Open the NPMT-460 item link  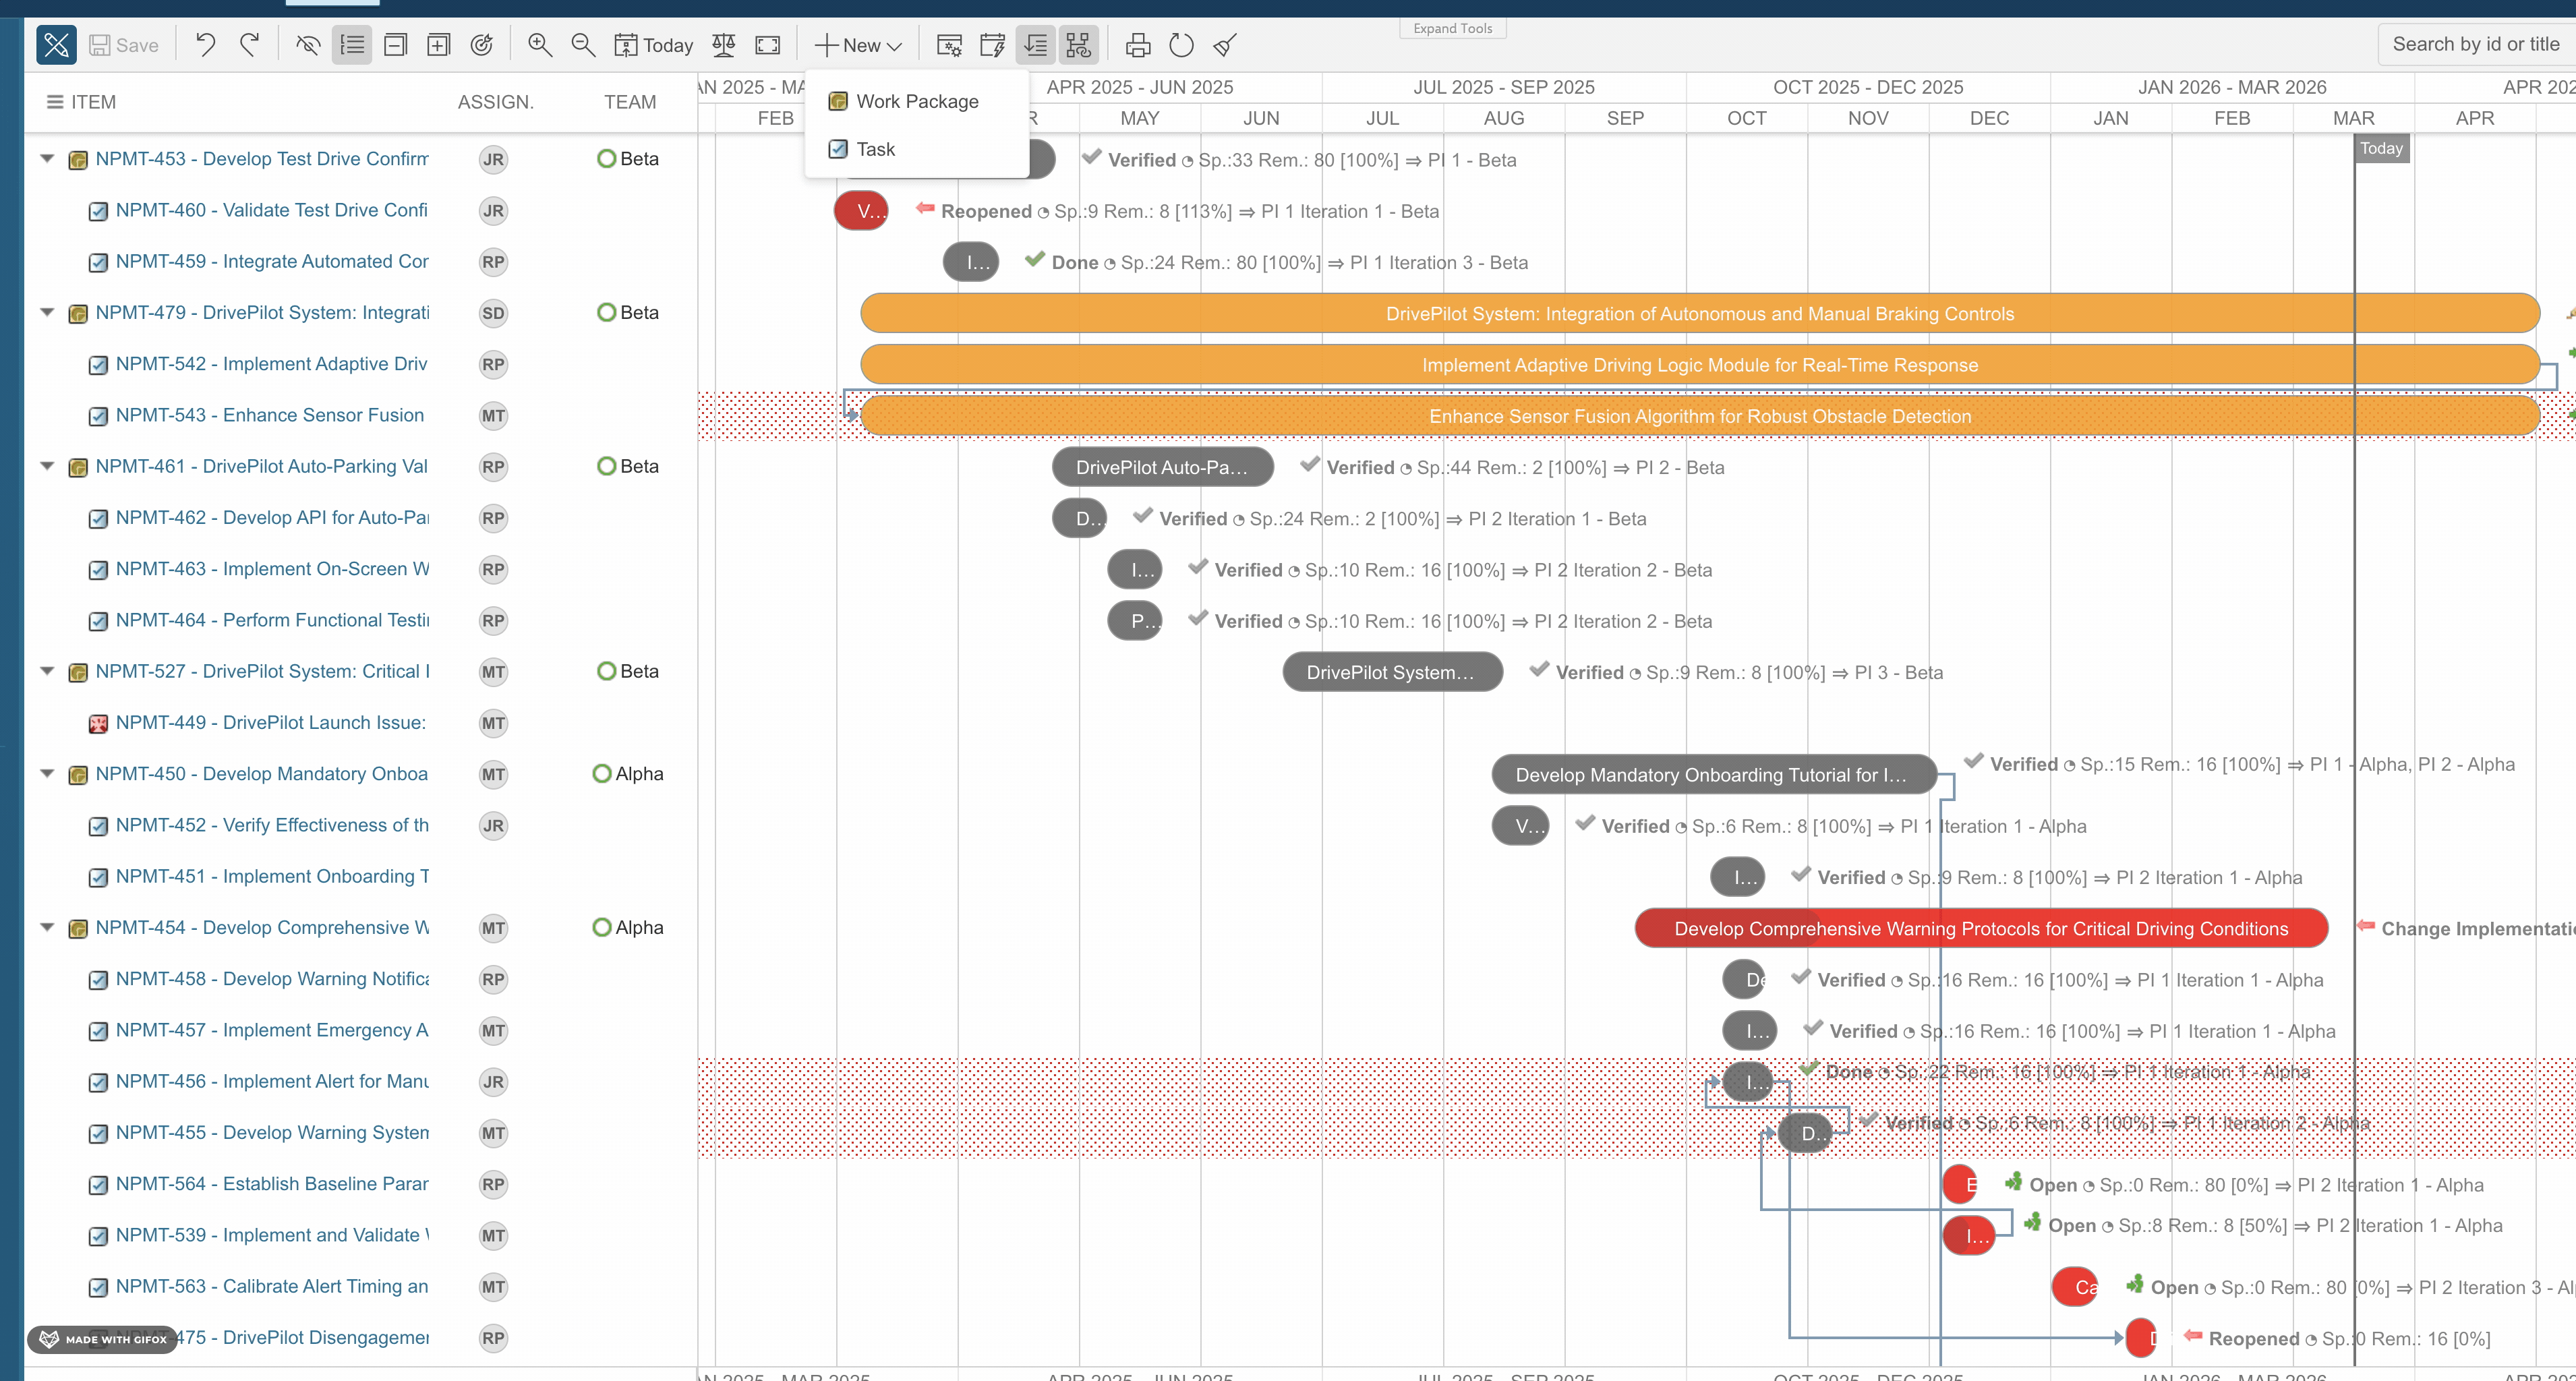271,210
